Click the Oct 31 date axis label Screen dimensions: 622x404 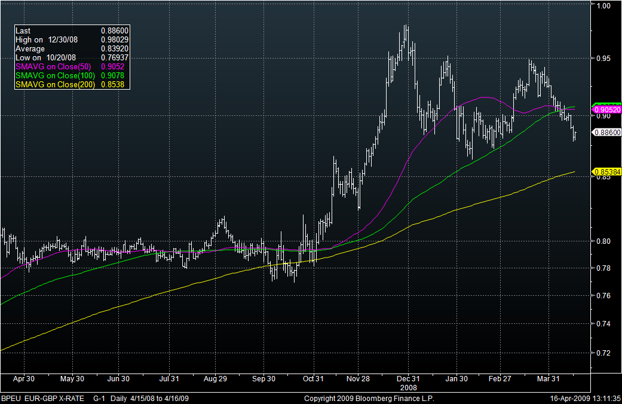pos(313,379)
